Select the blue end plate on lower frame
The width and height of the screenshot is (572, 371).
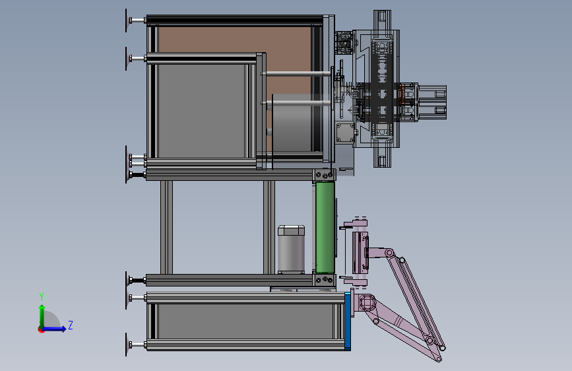click(348, 321)
